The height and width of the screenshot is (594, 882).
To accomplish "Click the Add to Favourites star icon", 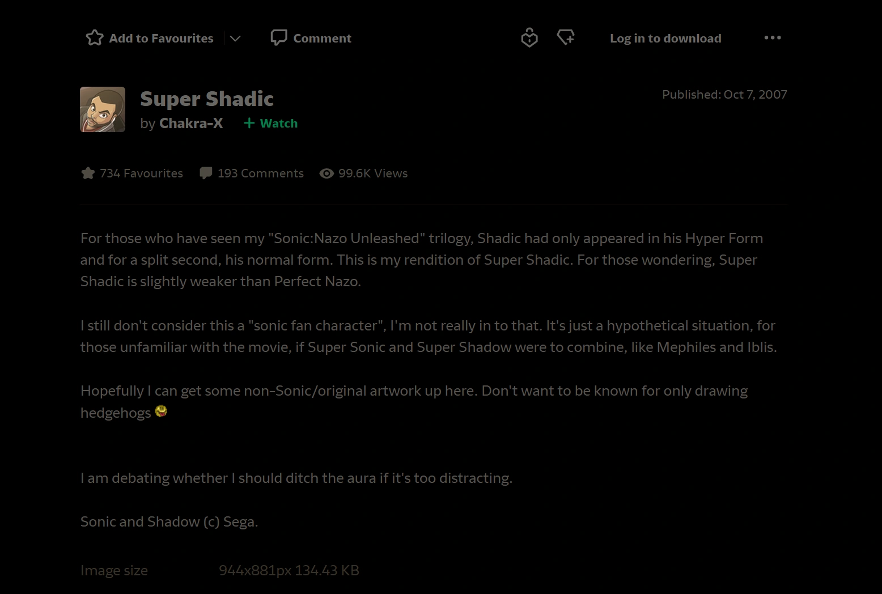I will click(95, 38).
